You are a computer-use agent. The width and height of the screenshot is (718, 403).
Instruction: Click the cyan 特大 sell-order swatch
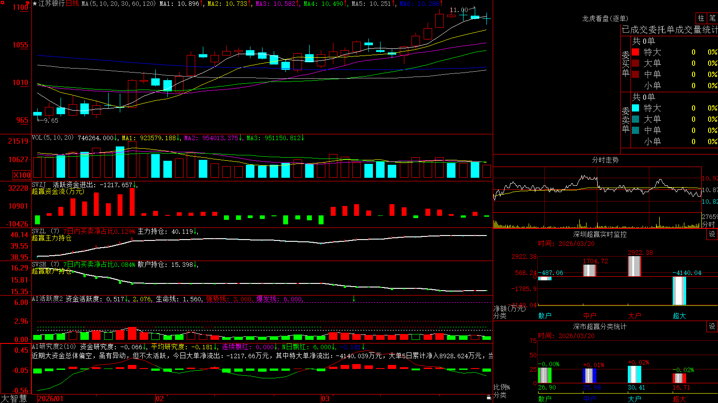pos(635,108)
